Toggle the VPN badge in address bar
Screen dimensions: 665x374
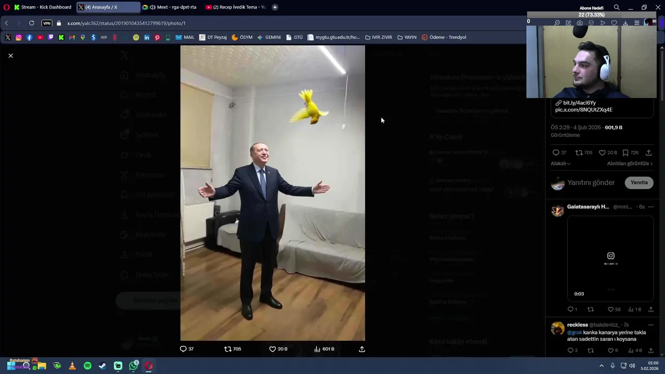[x=47, y=23]
